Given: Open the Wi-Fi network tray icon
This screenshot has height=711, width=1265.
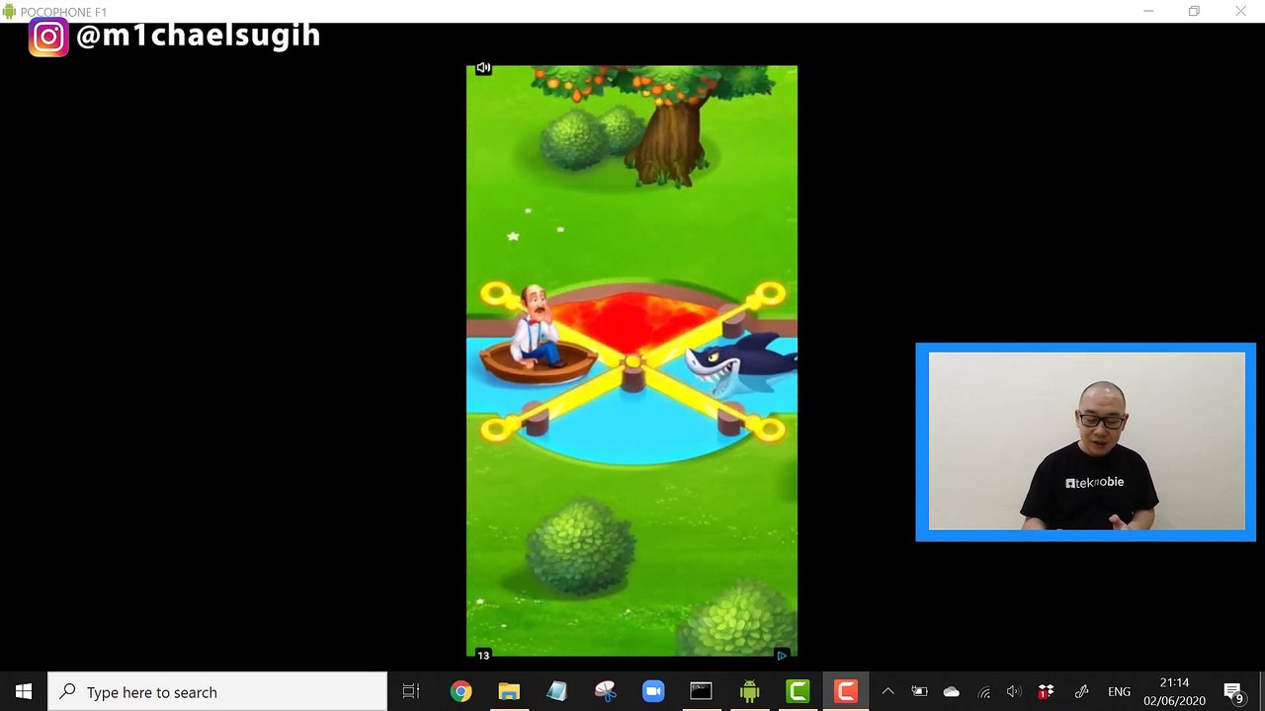Looking at the screenshot, I should pyautogui.click(x=983, y=691).
